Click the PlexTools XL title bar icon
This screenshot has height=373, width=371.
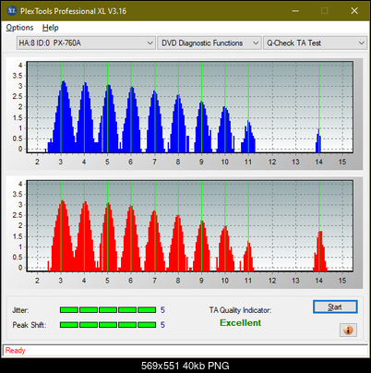click(x=12, y=11)
